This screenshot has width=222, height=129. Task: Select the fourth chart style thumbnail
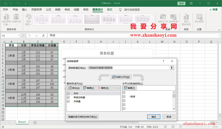click(92, 19)
